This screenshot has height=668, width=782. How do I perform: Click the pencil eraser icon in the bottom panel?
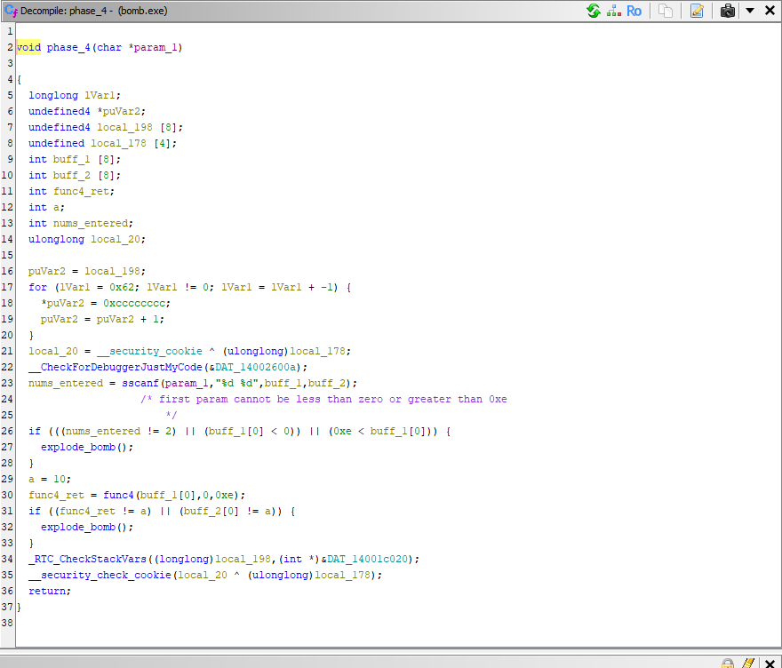click(748, 663)
